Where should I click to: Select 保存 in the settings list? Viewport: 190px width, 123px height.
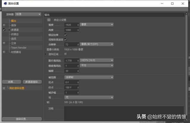tap(14, 25)
